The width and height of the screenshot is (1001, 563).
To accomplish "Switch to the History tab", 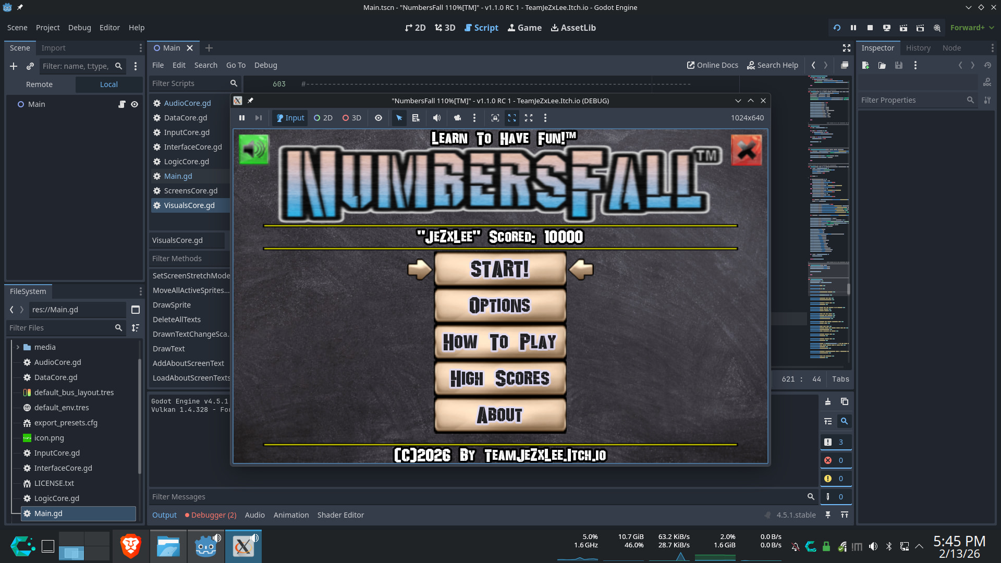I will point(918,48).
